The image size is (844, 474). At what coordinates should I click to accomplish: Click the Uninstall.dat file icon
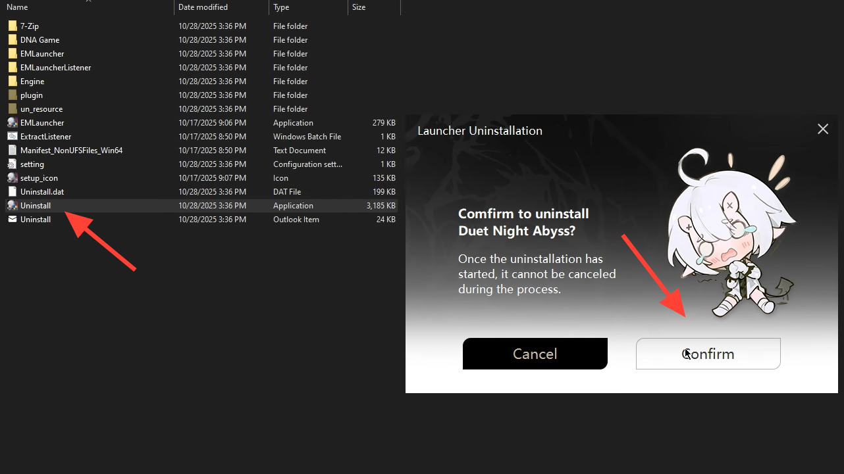click(12, 192)
